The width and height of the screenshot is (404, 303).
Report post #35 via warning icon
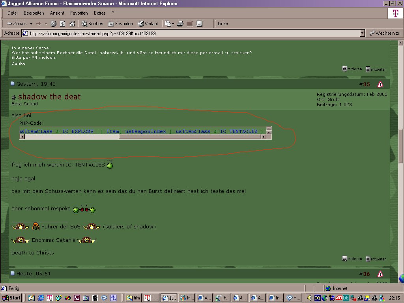tap(380, 84)
